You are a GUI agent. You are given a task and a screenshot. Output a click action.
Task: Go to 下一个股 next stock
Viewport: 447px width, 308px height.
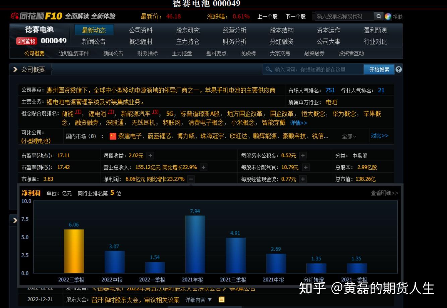tap(296, 16)
